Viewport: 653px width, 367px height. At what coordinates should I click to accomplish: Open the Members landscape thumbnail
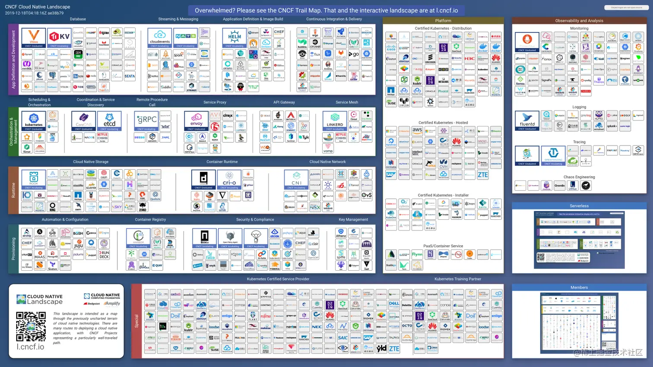point(579,323)
